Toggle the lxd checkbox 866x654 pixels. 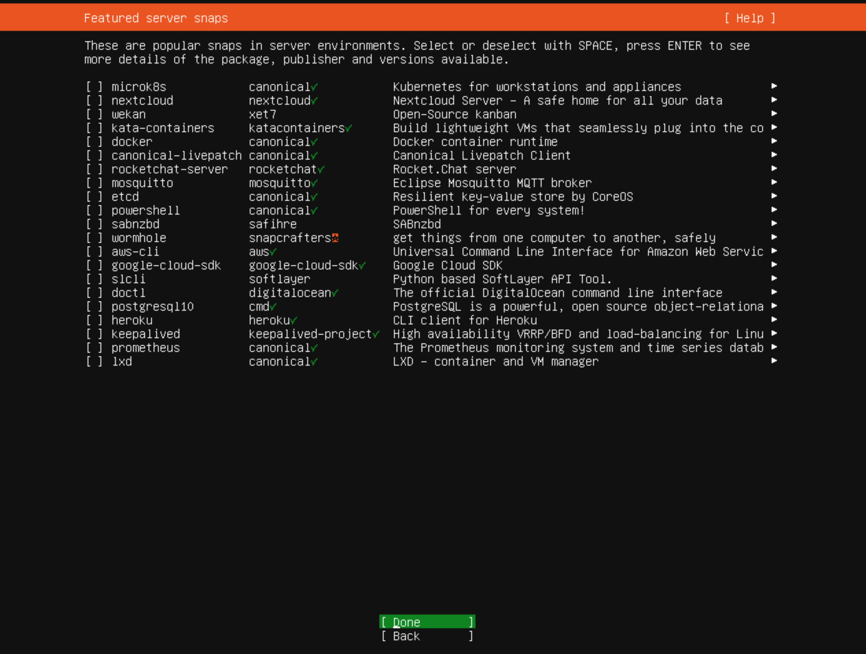[94, 362]
